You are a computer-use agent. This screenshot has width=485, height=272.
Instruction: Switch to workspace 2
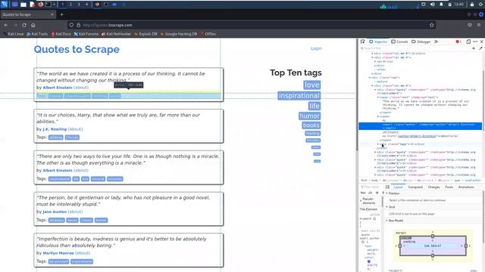click(70, 5)
